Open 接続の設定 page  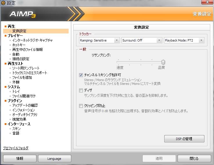point(21,59)
